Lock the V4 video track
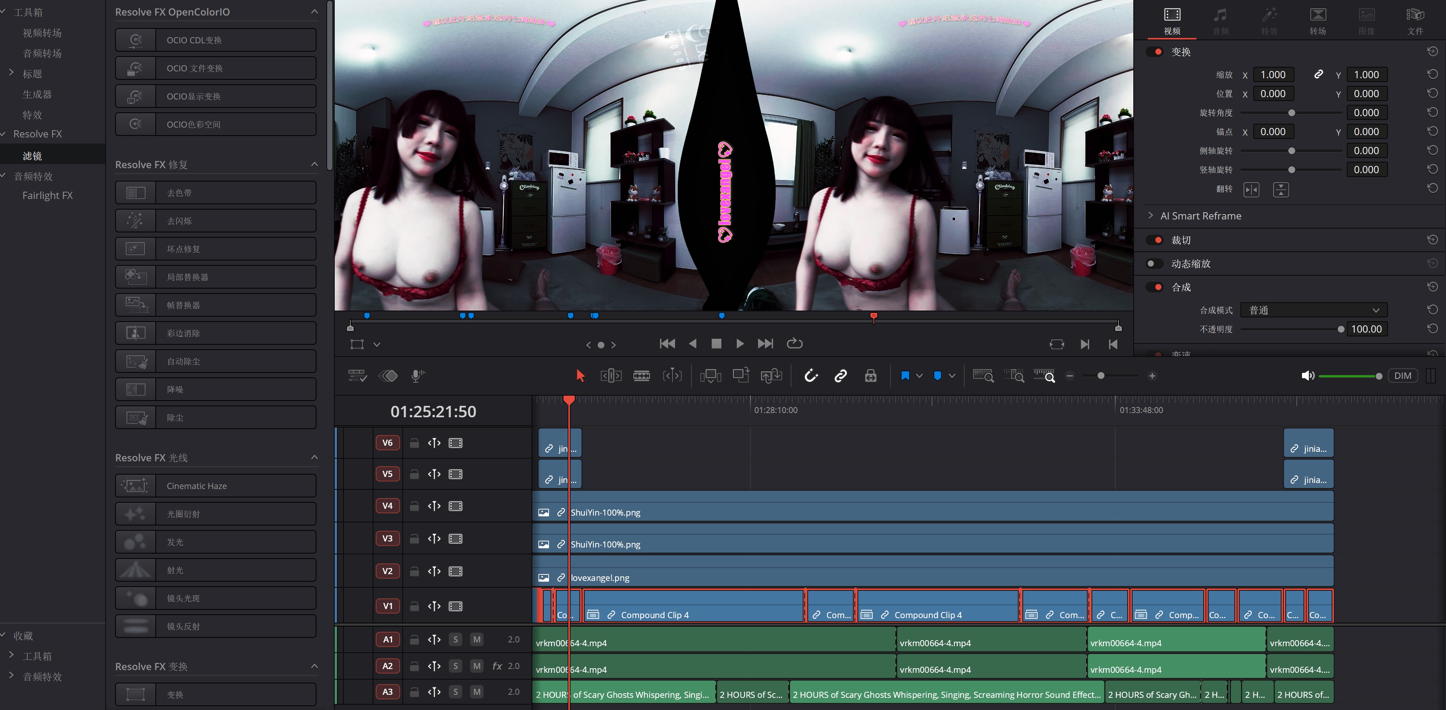The height and width of the screenshot is (710, 1446). click(414, 506)
